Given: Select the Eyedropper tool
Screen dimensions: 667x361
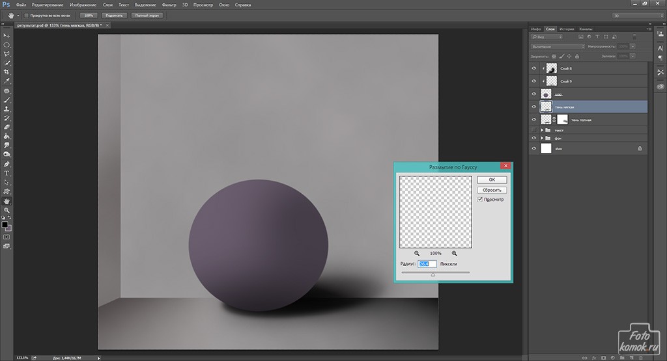Looking at the screenshot, I should (x=7, y=81).
